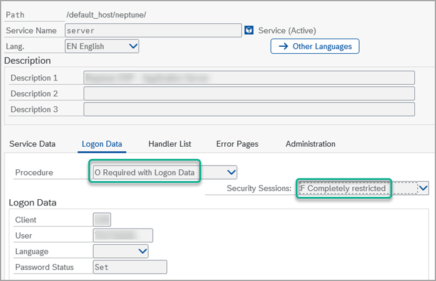Image resolution: width=436 pixels, height=281 pixels.
Task: Click the service status icon beside Service Name
Action: (x=249, y=30)
